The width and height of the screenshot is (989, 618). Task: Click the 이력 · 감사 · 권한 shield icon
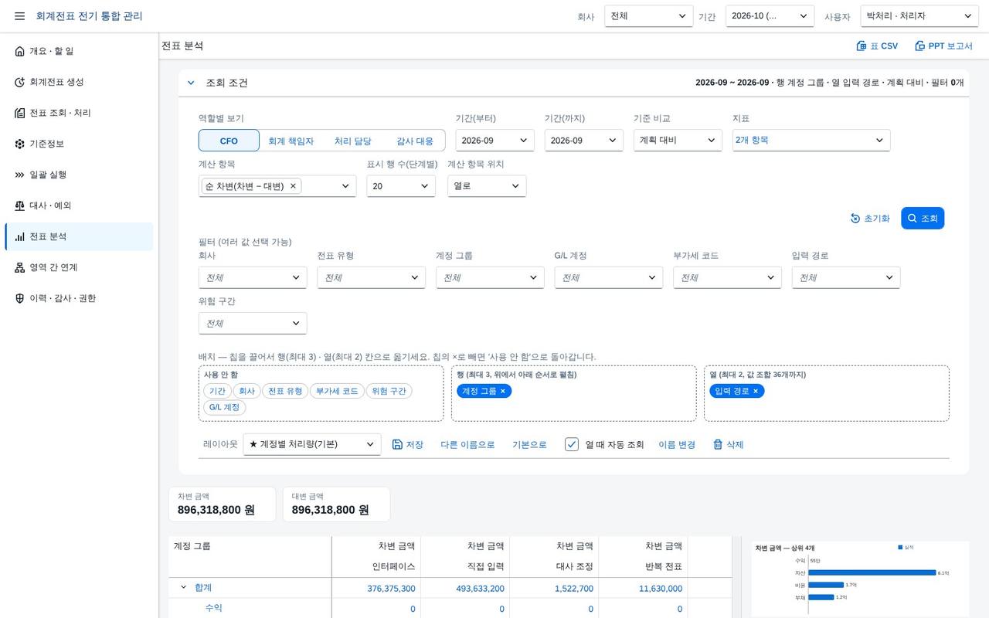(20, 298)
